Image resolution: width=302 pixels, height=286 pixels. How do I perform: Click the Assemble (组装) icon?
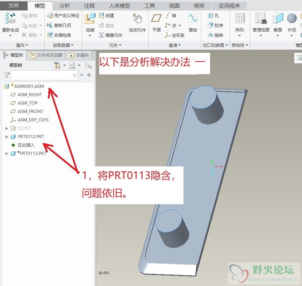tap(90, 19)
